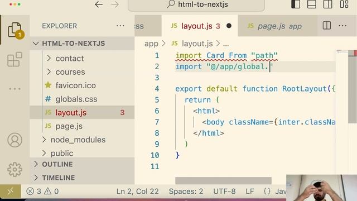Show errors and warnings status item
This screenshot has height=201, width=357.
click(x=42, y=191)
